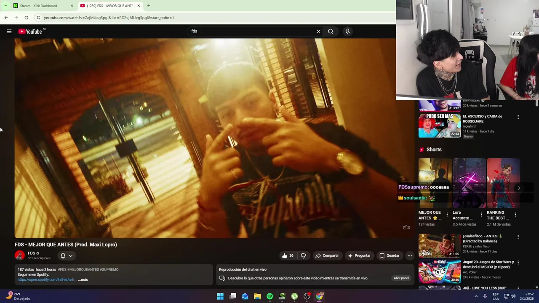Save the video with Guardar button

tap(389, 255)
